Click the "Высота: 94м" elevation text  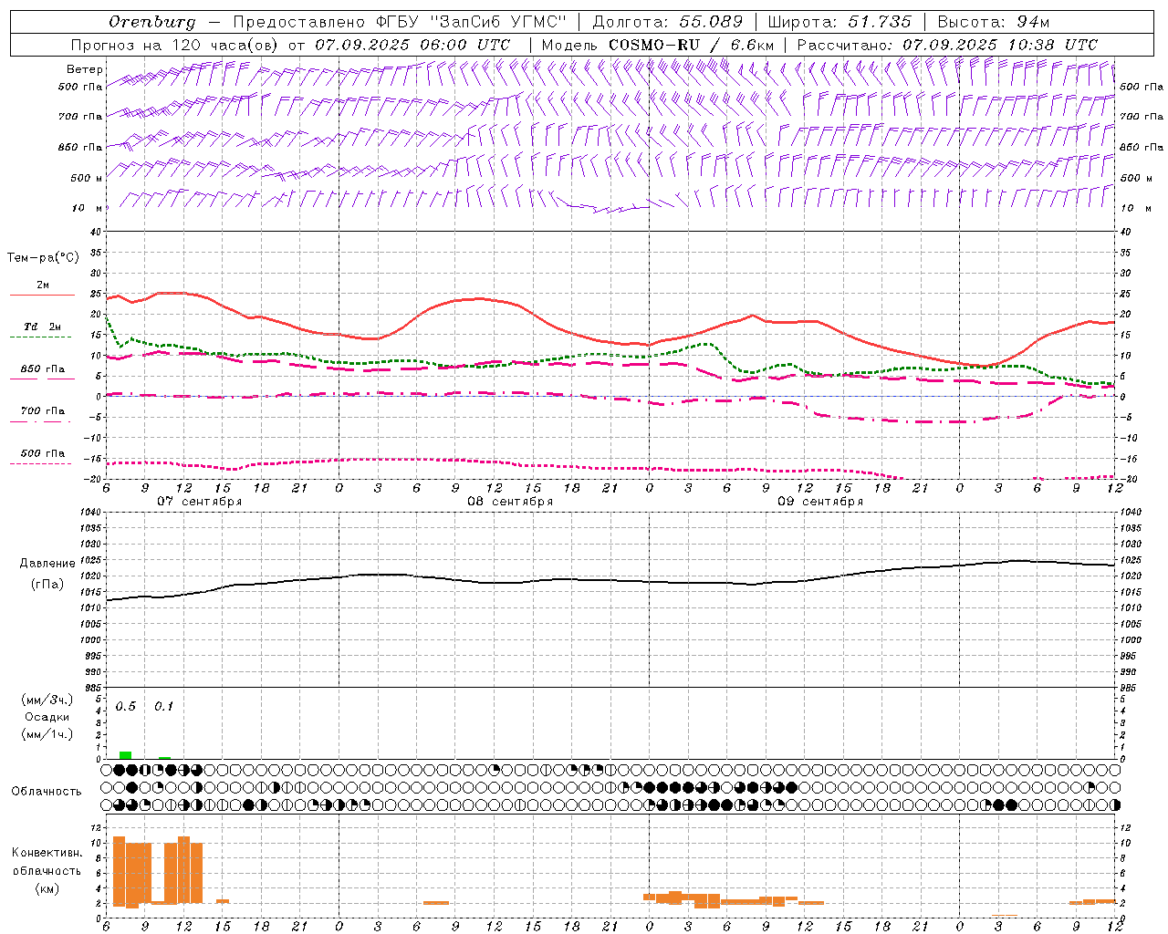[x=994, y=22]
